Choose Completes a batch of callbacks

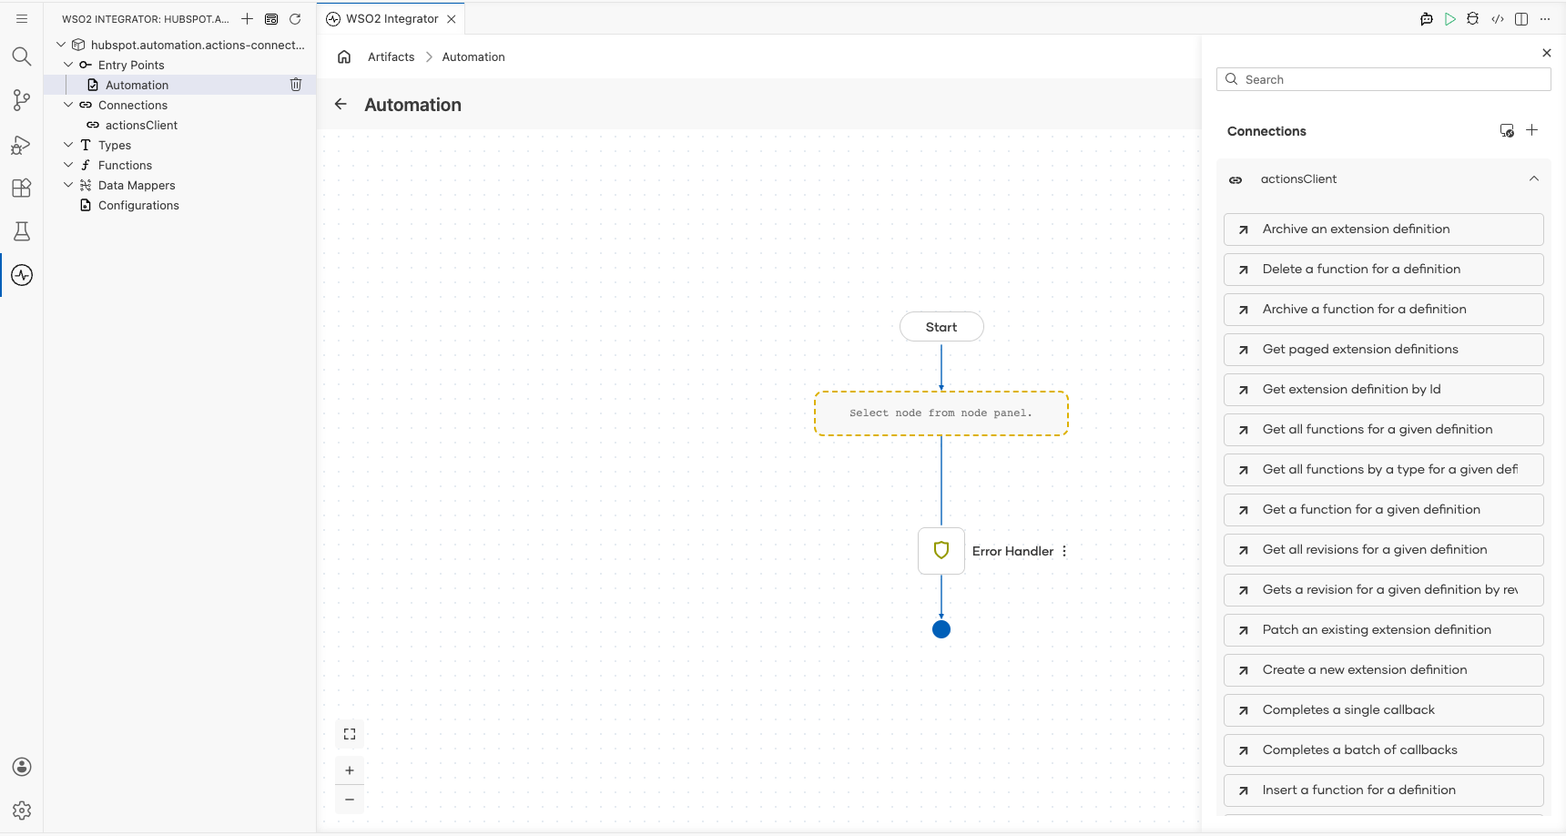pyautogui.click(x=1383, y=750)
